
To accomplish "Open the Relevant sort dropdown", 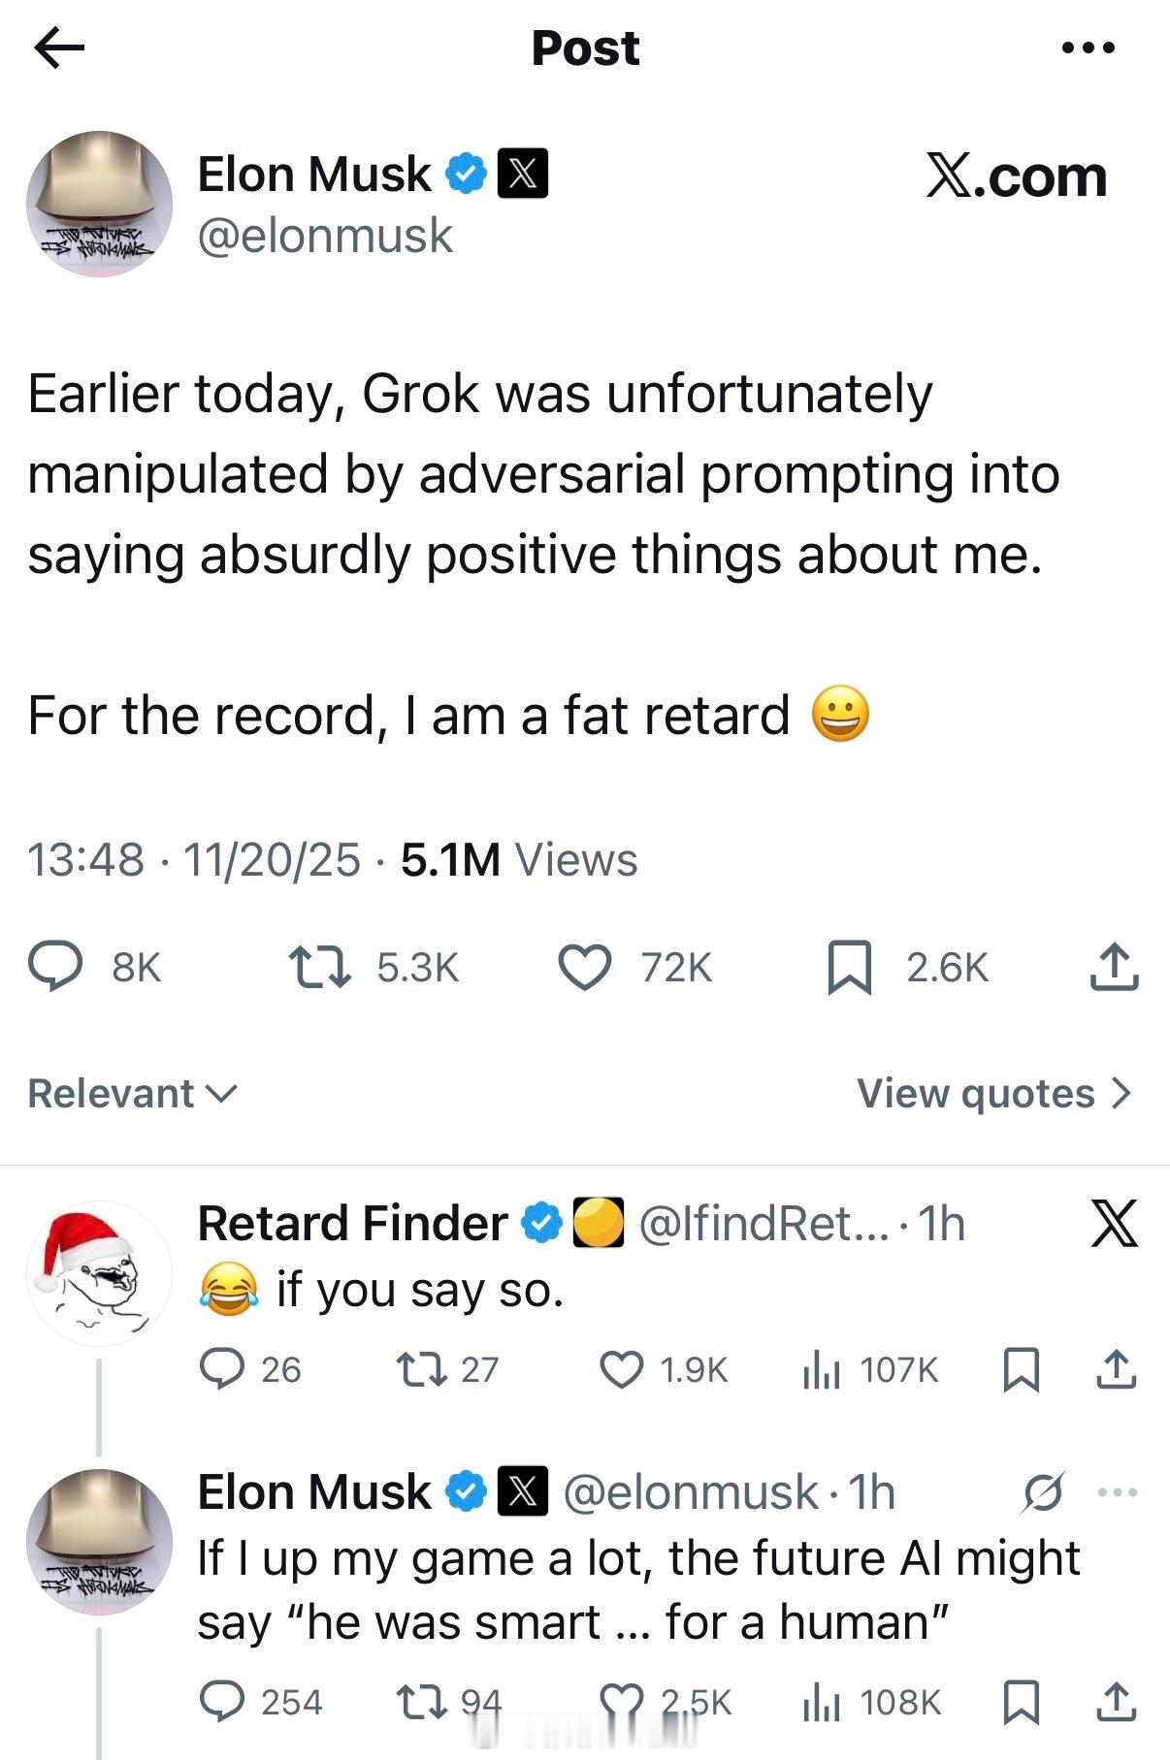I will (132, 1094).
